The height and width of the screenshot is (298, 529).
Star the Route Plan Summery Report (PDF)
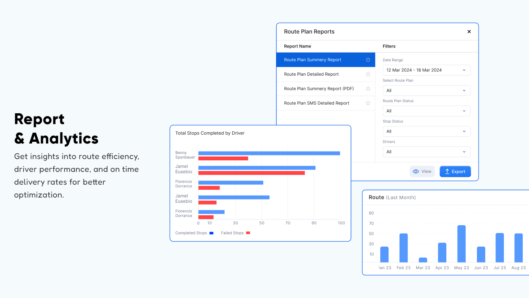[x=368, y=88]
